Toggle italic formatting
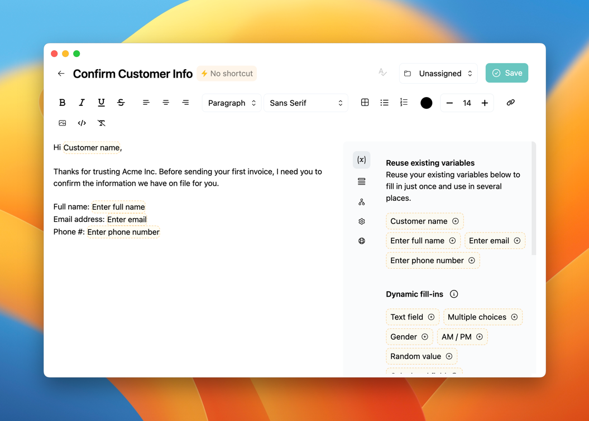 (x=82, y=103)
